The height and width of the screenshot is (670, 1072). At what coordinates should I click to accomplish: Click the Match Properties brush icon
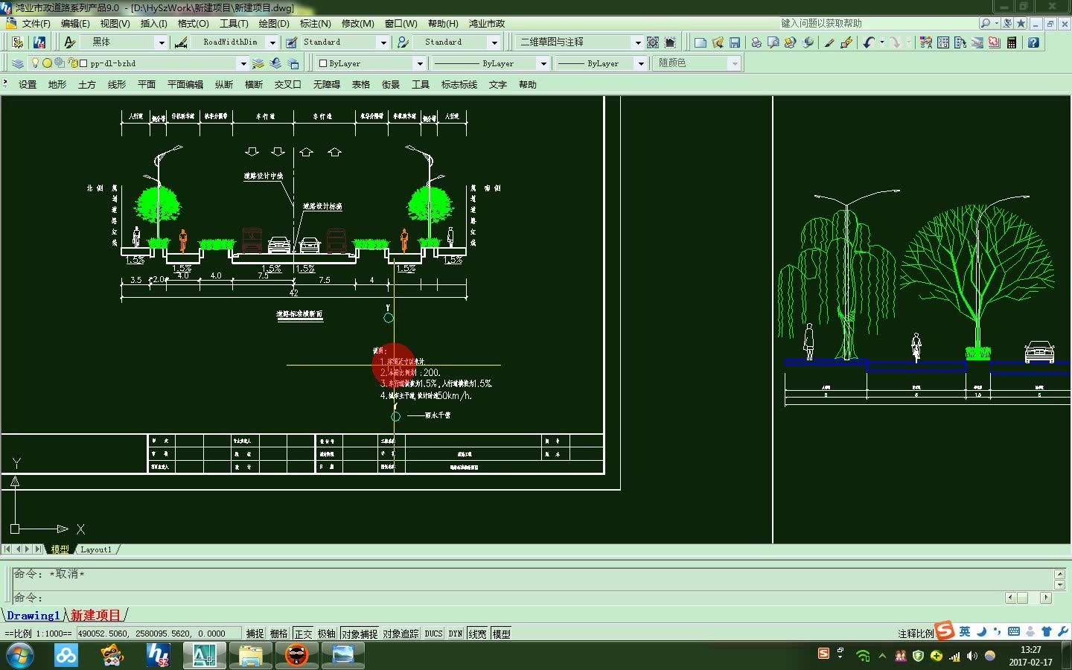(829, 42)
